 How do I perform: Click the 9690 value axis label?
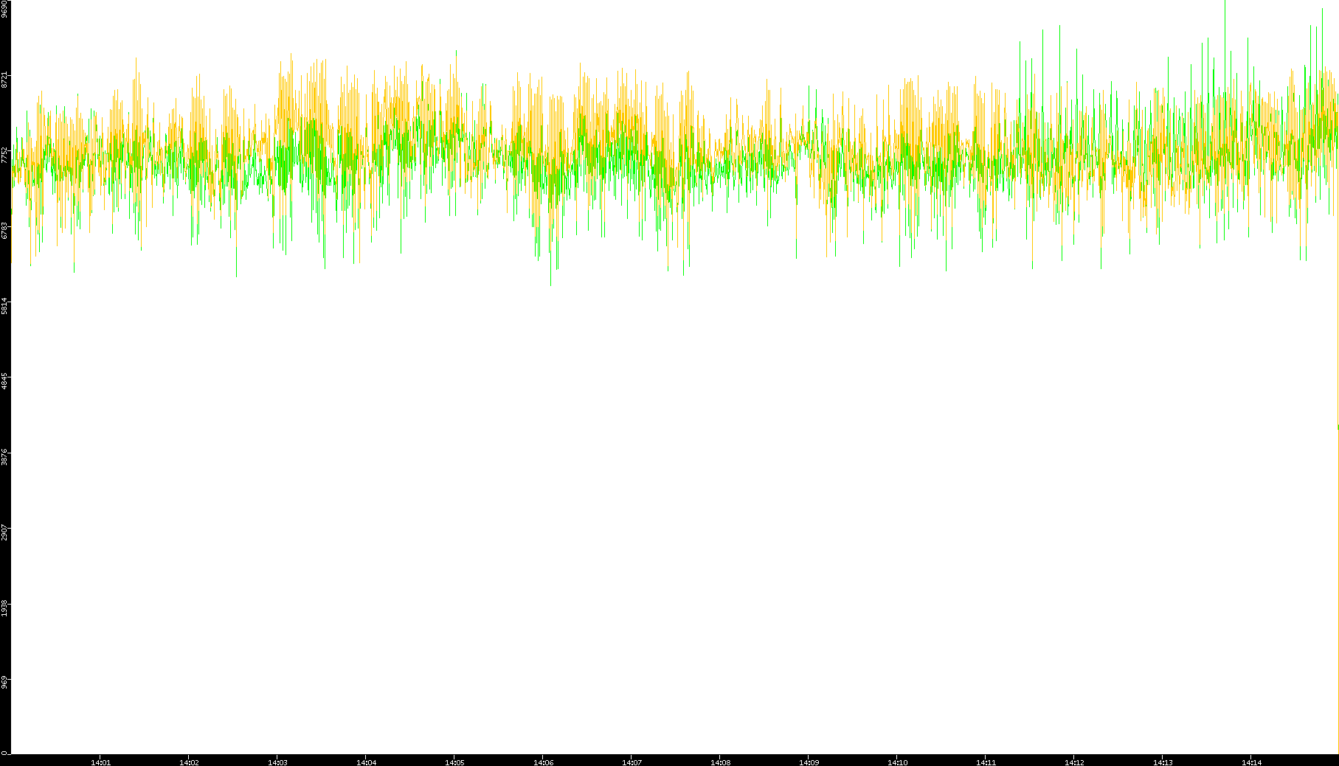pos(4,9)
